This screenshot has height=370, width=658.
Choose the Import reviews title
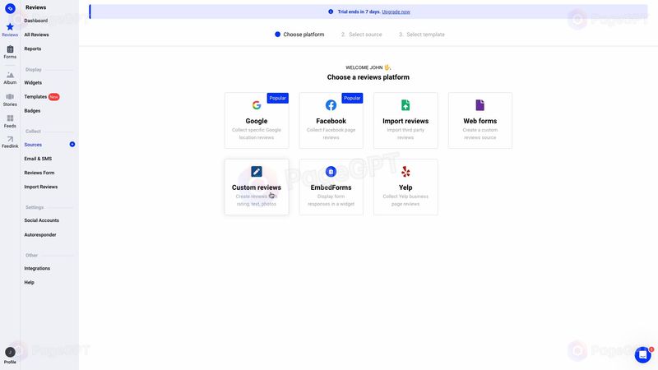tap(405, 121)
